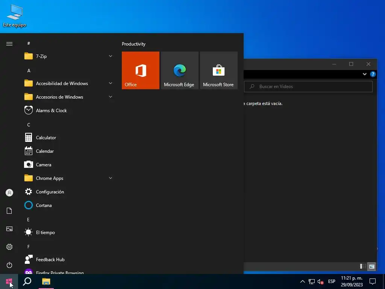Click the Start button on taskbar
385x289 pixels.
click(x=9, y=281)
